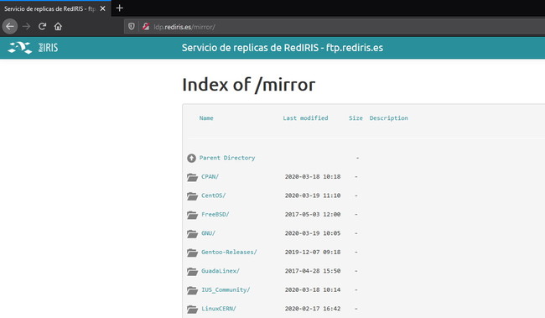The height and width of the screenshot is (318, 545).
Task: Open the Gentoo-Releases/ directory link
Action: 229,252
